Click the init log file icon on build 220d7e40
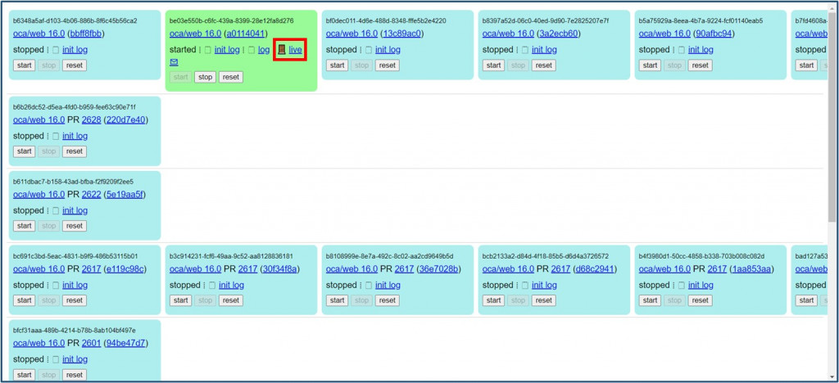The height and width of the screenshot is (383, 839). point(56,136)
